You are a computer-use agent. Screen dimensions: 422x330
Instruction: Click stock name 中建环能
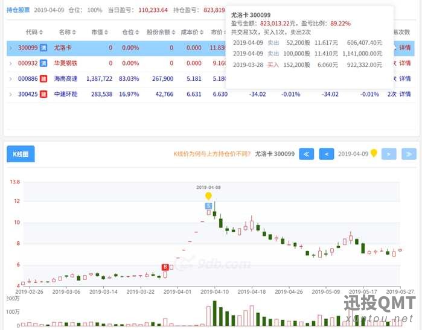pos(66,94)
